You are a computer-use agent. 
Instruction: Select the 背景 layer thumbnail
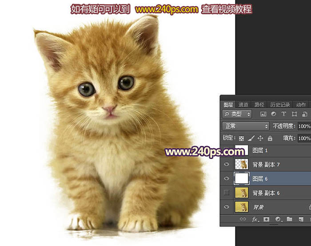point(241,207)
